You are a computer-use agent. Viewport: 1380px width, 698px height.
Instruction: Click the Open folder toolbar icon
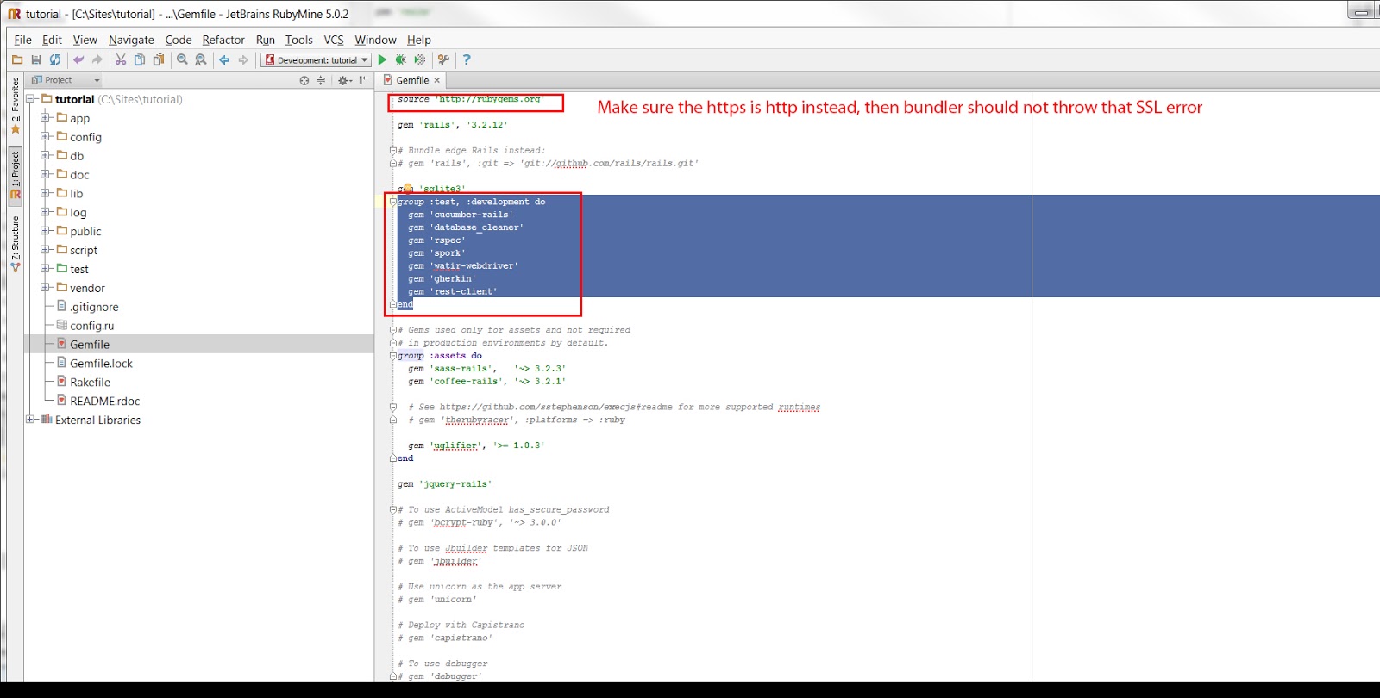click(x=17, y=59)
